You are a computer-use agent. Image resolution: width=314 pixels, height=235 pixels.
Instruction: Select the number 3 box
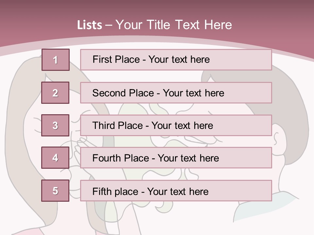tap(55, 125)
